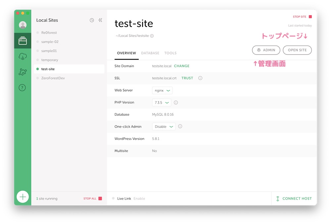Switch to the OVERVIEW tab
The height and width of the screenshot is (224, 331).
click(126, 53)
